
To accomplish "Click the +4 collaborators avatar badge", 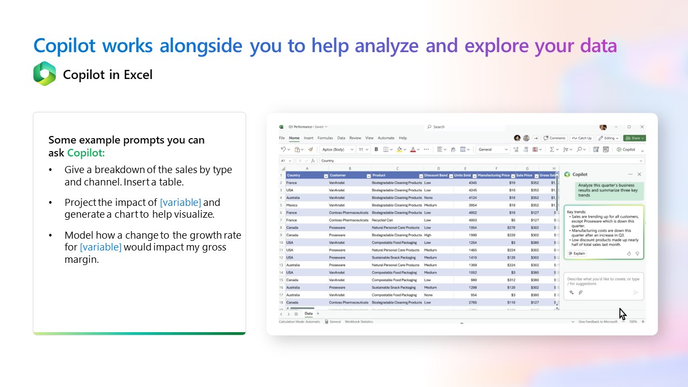I will coord(536,138).
